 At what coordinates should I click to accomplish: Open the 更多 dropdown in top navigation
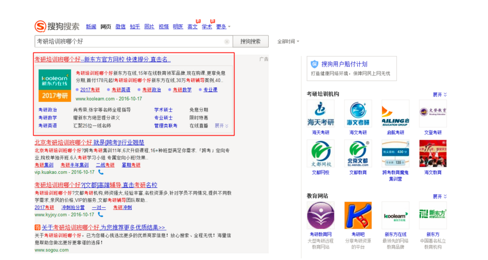tap(223, 27)
